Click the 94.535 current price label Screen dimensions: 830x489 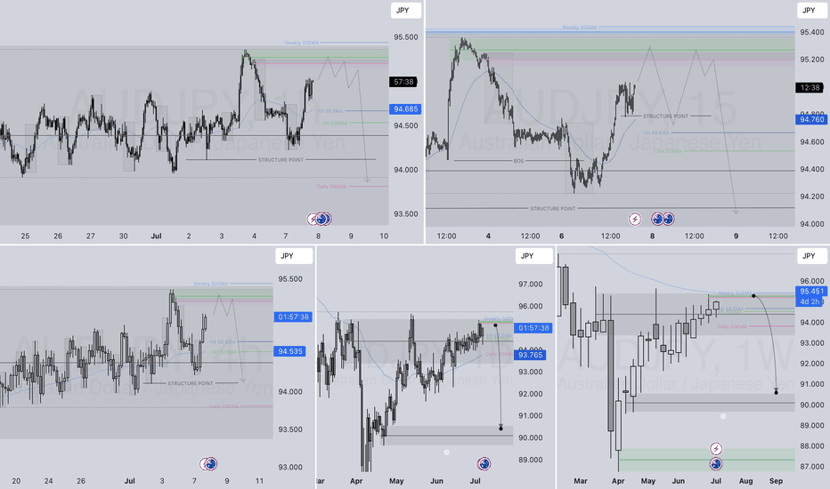click(x=290, y=351)
